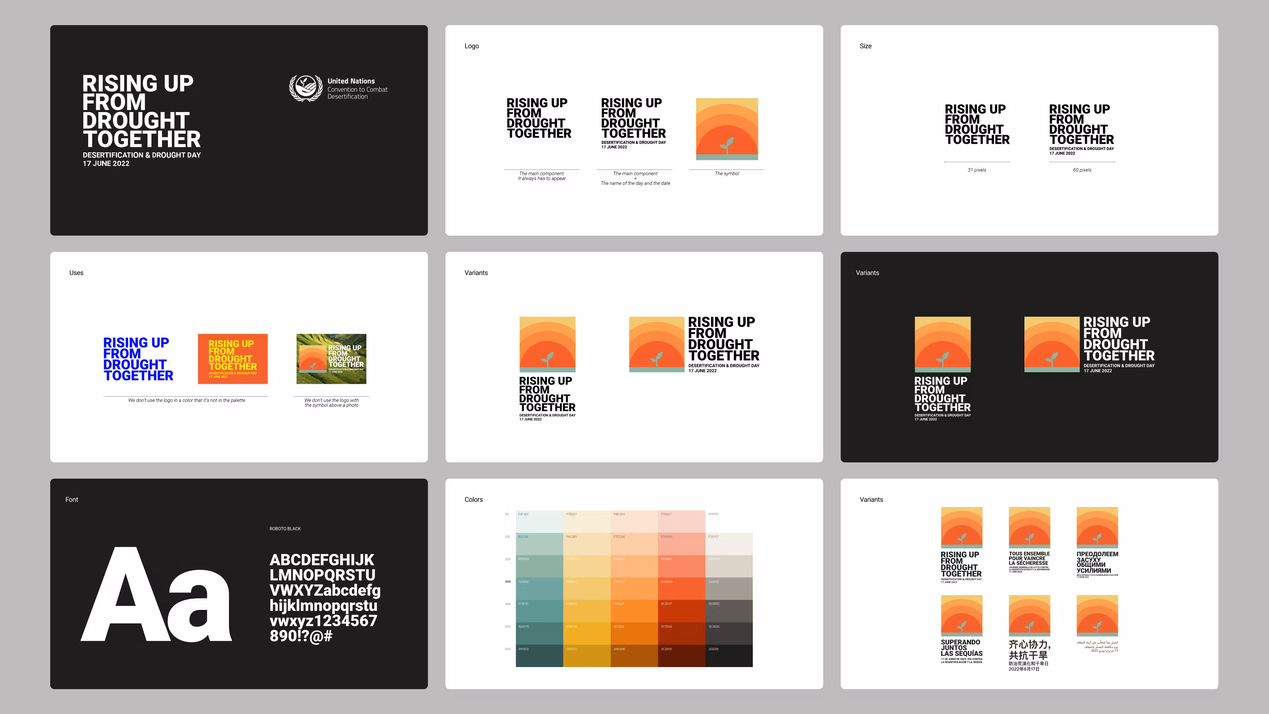
Task: Pick the E8B128 golden yellow swatch
Action: pos(587,634)
